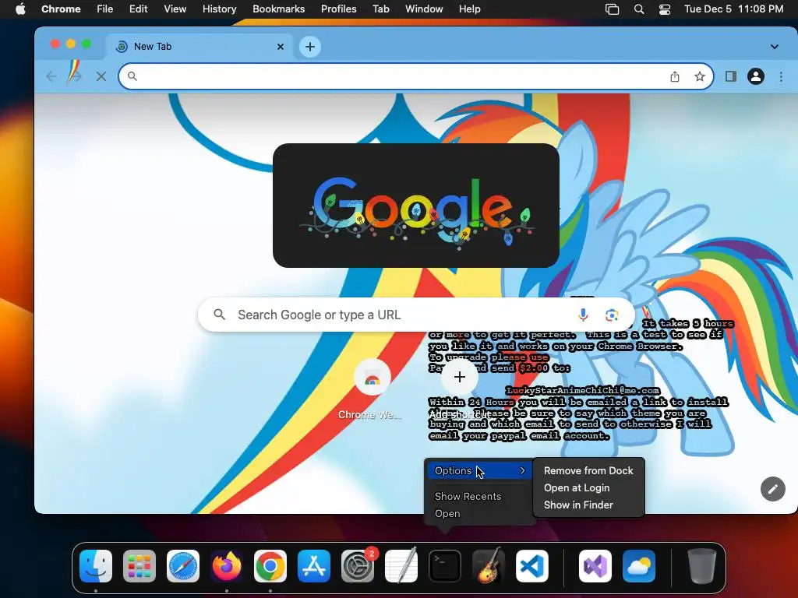Open Spotlight search in the menu bar
Image resolution: width=798 pixels, height=598 pixels.
[x=639, y=9]
